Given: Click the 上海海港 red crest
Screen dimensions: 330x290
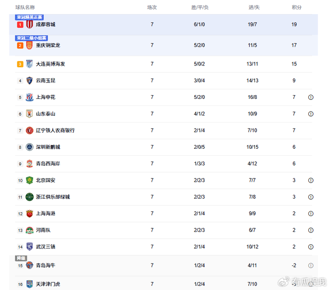Looking at the screenshot, I should [x=29, y=214].
